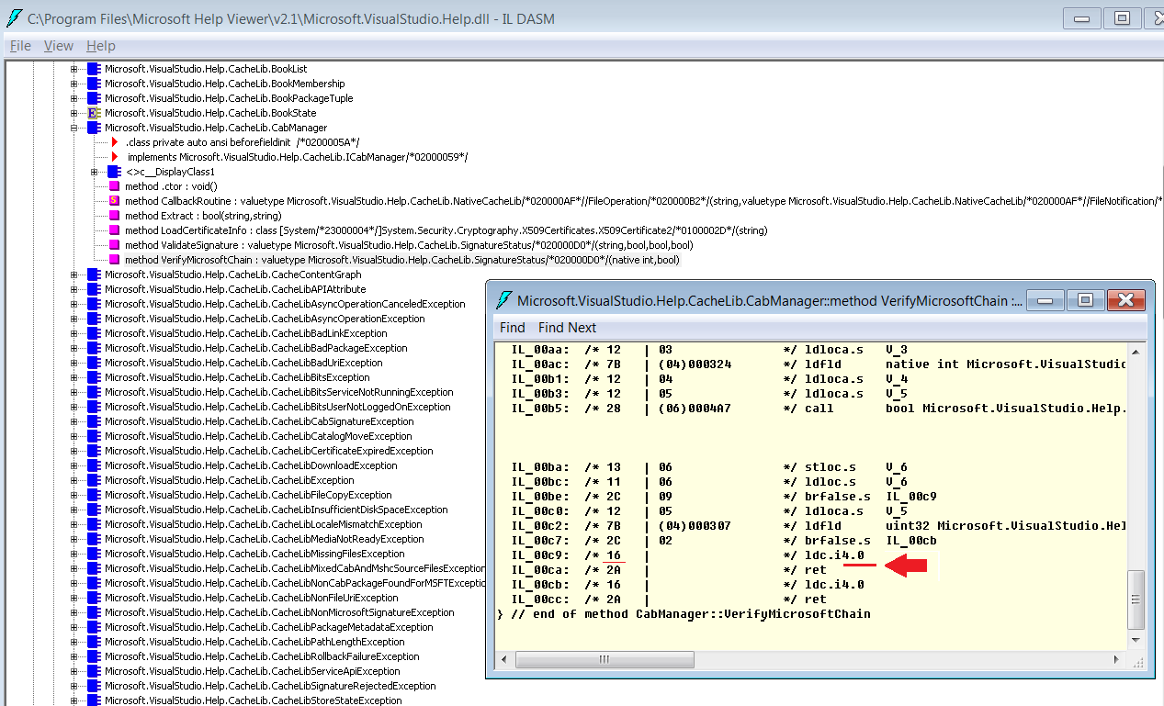This screenshot has height=706, width=1164.
Task: Click the BookState enum icon
Action: click(94, 113)
